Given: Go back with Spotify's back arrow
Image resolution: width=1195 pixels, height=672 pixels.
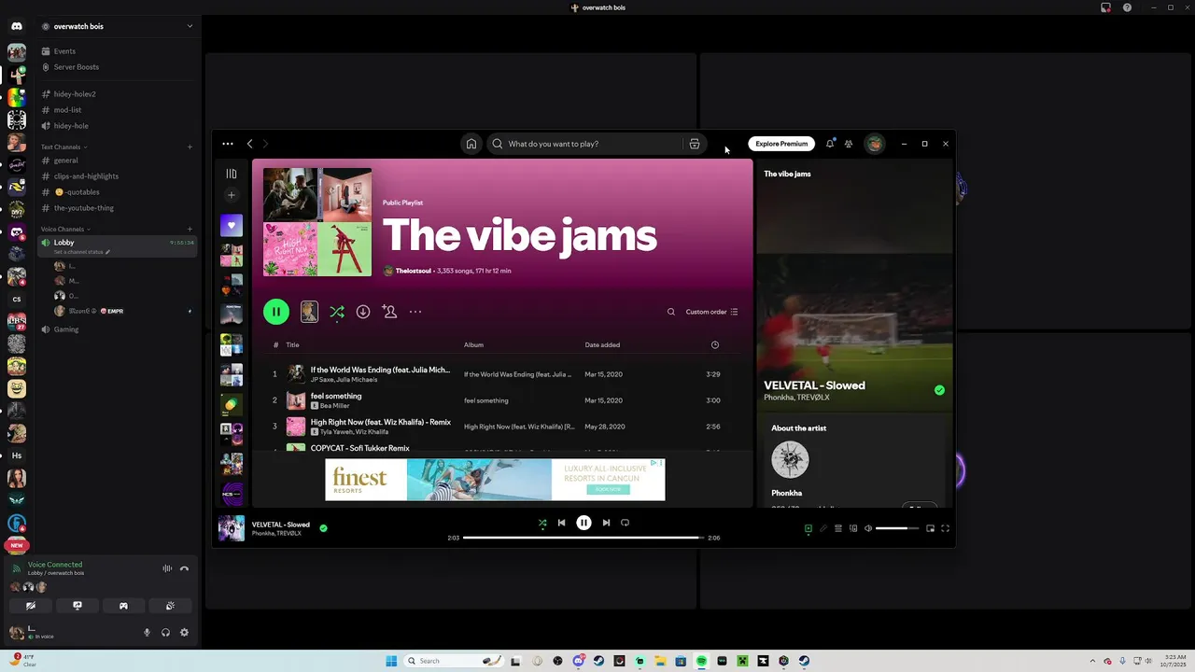Looking at the screenshot, I should pyautogui.click(x=249, y=144).
